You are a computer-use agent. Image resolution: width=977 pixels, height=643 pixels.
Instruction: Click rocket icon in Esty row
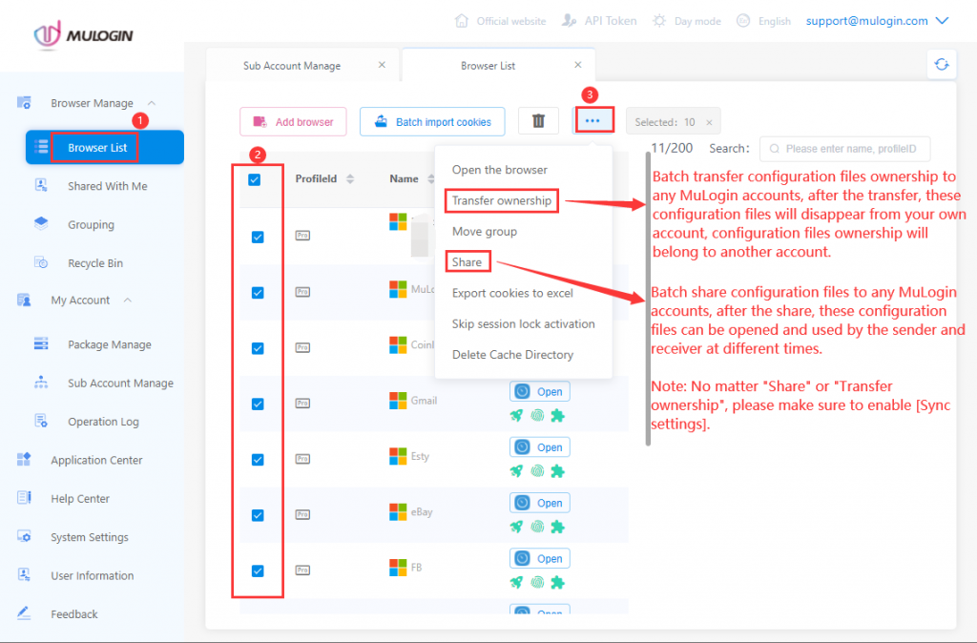pos(516,471)
